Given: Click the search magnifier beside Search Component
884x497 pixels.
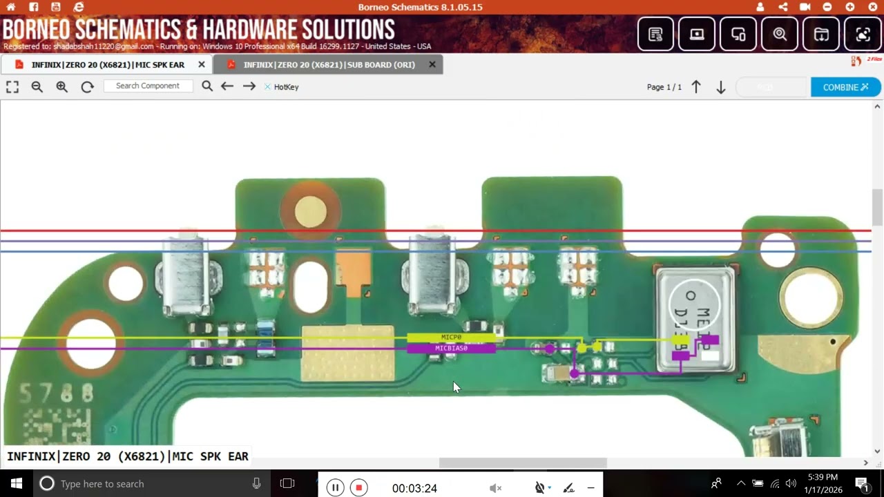Looking at the screenshot, I should 207,86.
